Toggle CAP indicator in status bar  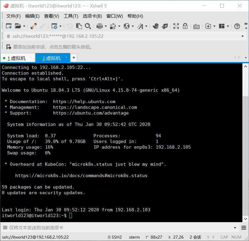(224, 237)
